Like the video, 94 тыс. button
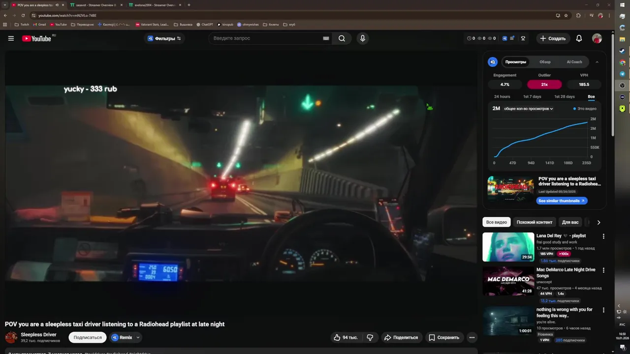The image size is (630, 354). [x=346, y=337]
